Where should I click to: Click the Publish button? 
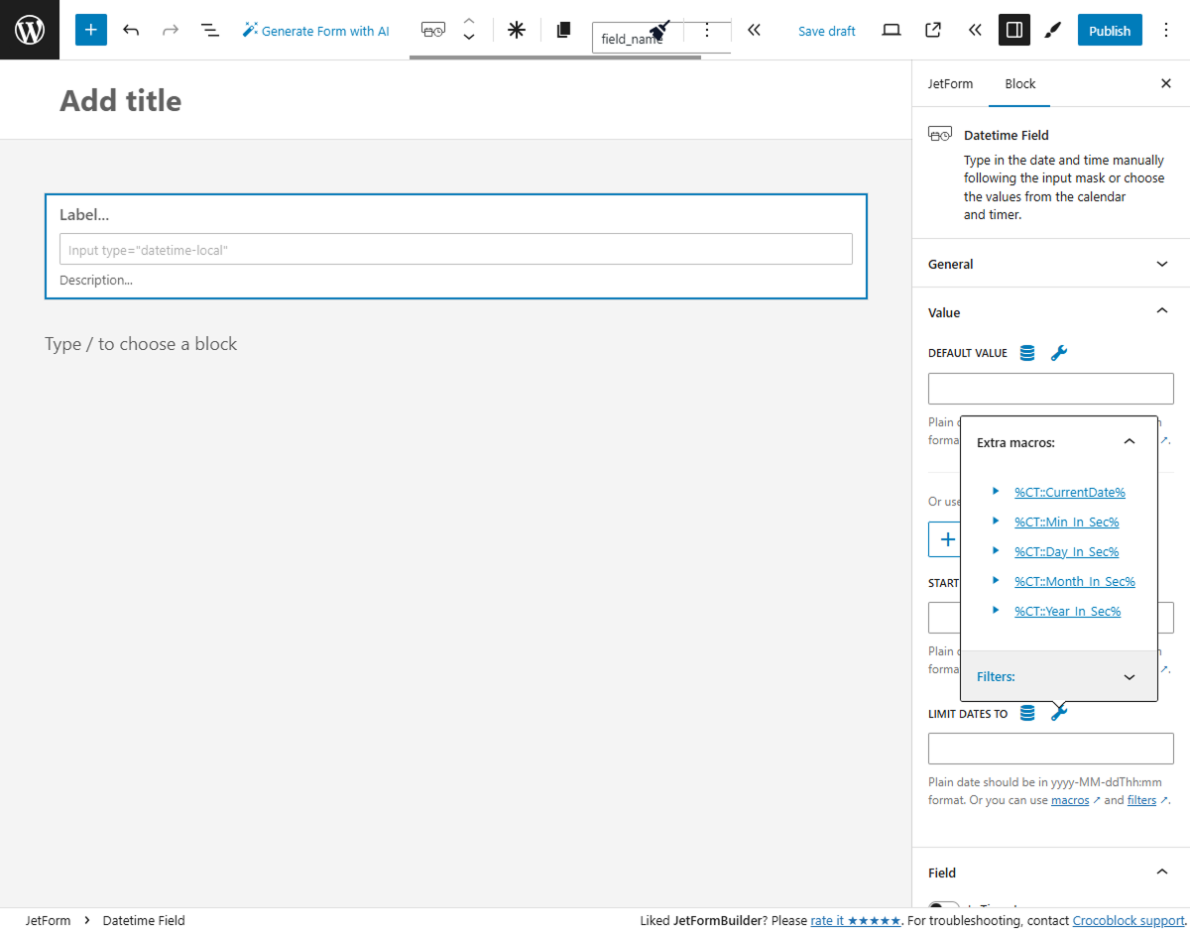pos(1110,30)
